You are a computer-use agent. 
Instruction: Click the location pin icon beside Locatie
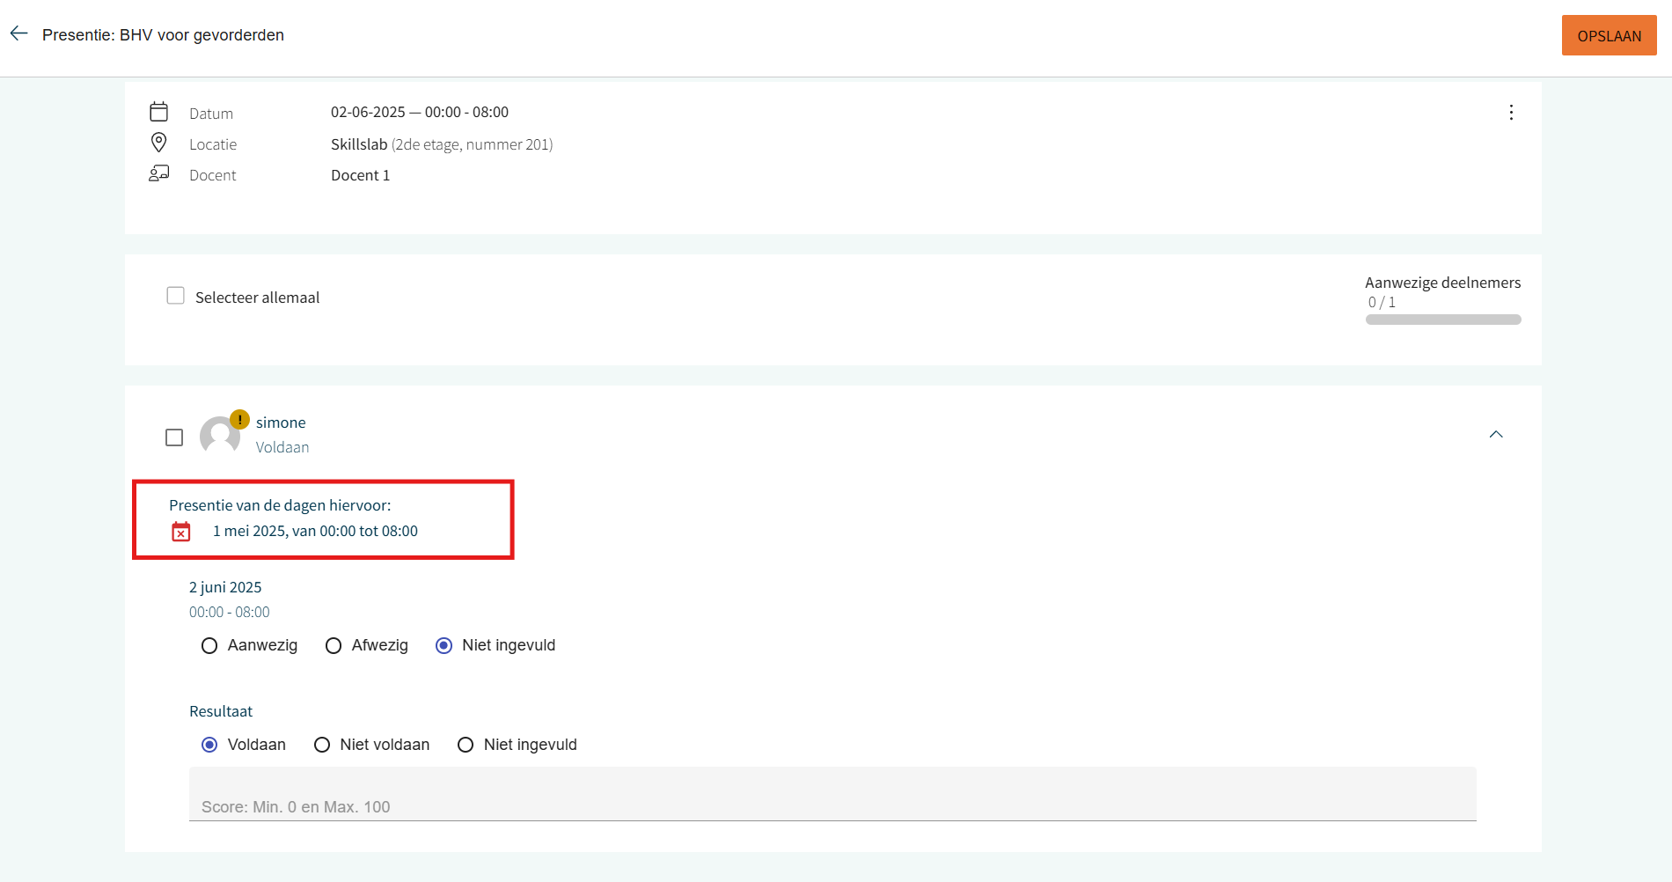(159, 143)
